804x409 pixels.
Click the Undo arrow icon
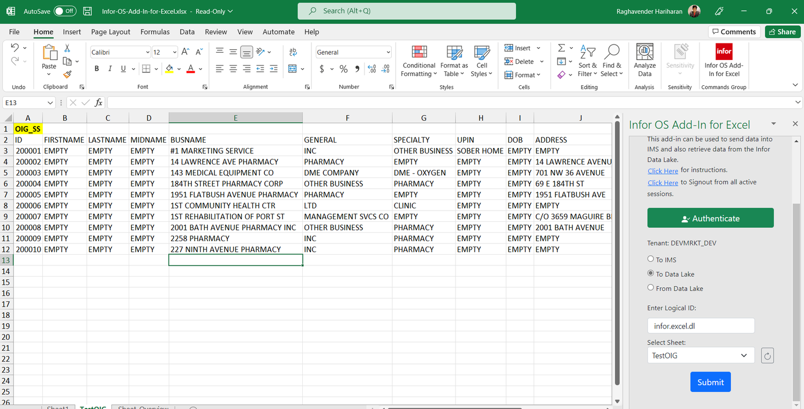(x=14, y=48)
